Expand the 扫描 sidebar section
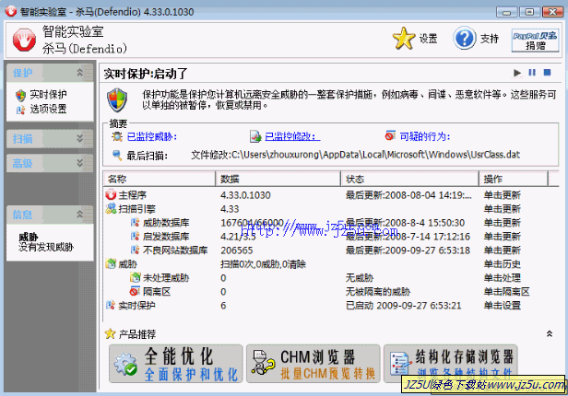The height and width of the screenshot is (396, 568). [79, 138]
